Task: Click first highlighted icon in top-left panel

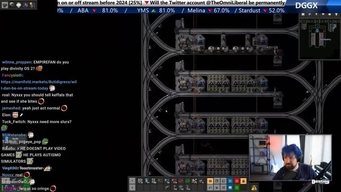Action: 5,5
